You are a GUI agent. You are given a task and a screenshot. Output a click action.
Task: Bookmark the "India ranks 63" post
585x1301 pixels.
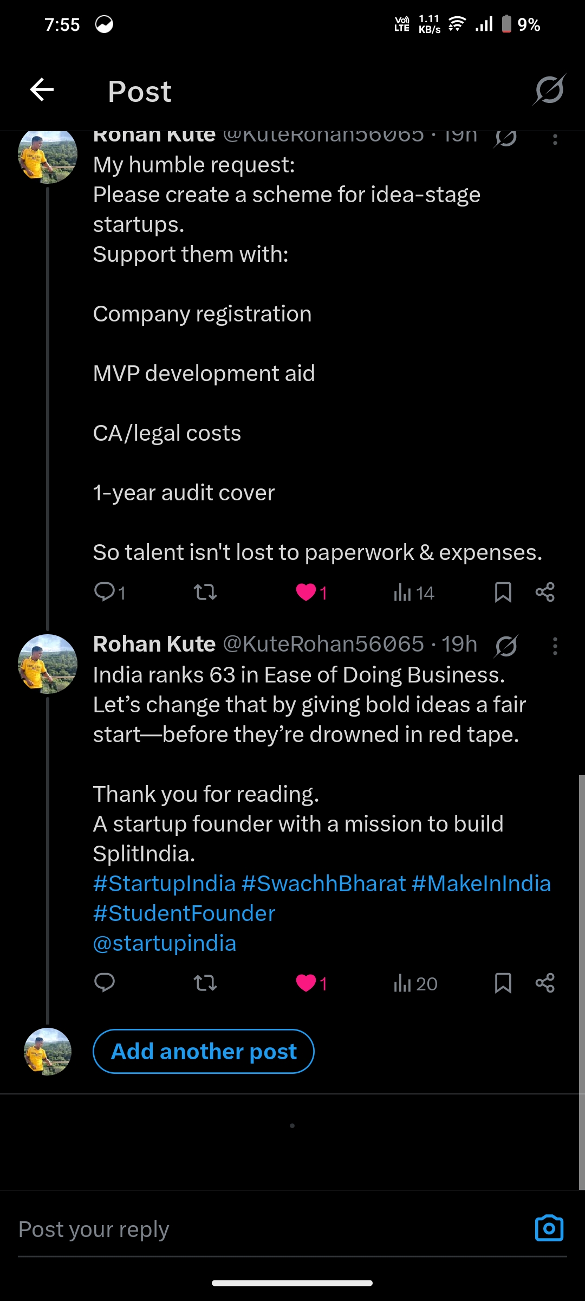[503, 983]
